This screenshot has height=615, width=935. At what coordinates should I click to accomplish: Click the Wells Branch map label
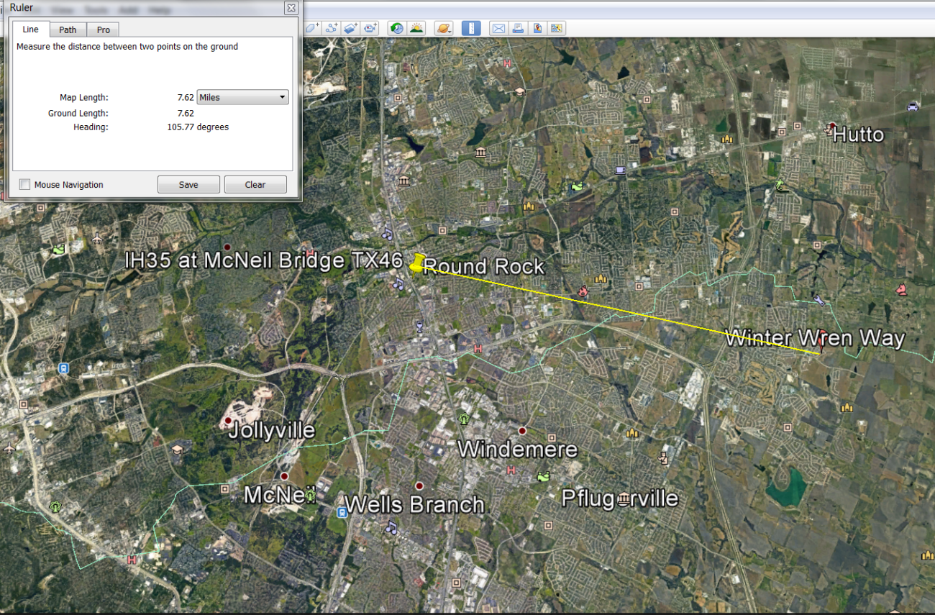[x=414, y=504]
